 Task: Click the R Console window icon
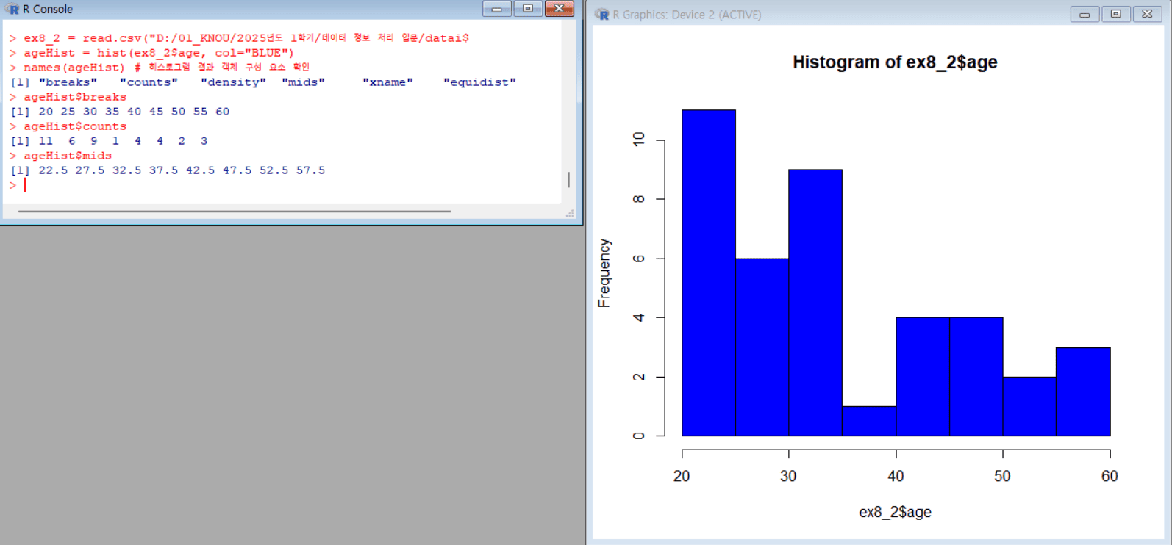(12, 10)
